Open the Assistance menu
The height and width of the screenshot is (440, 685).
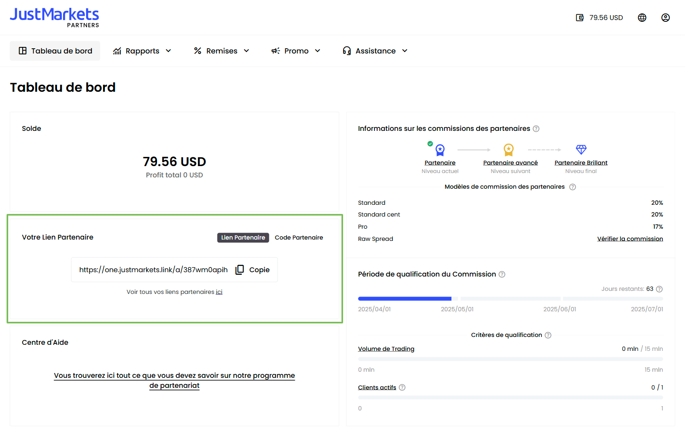point(375,51)
